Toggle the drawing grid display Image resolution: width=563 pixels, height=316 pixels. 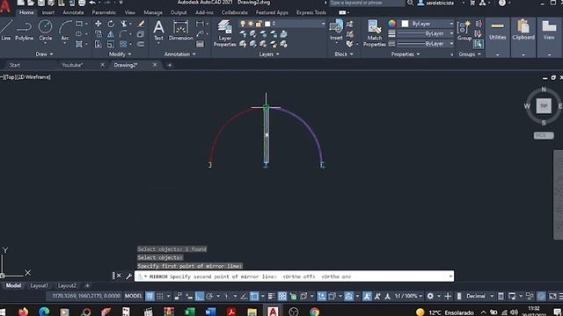[x=150, y=296]
